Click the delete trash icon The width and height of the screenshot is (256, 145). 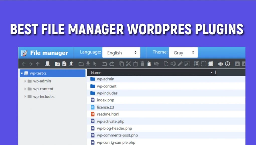[x=142, y=64]
